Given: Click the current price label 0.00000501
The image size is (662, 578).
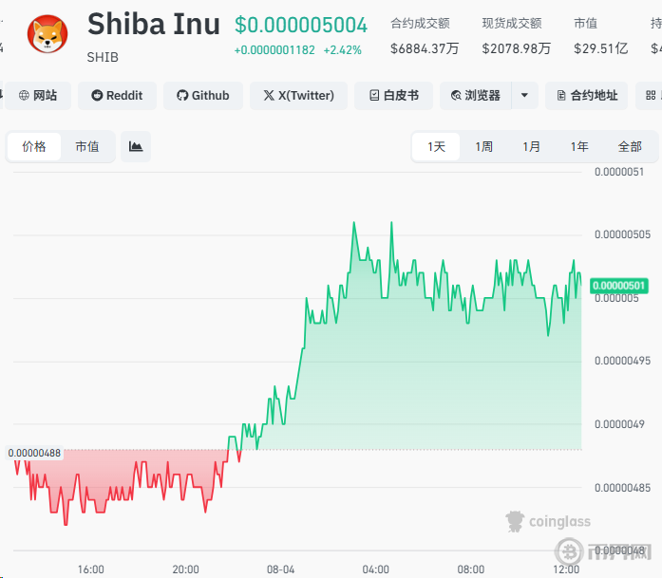Looking at the screenshot, I should tap(619, 286).
